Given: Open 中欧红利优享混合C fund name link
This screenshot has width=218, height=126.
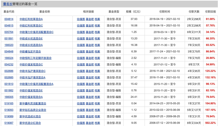Looking at the screenshot, I should pyautogui.click(x=31, y=26).
